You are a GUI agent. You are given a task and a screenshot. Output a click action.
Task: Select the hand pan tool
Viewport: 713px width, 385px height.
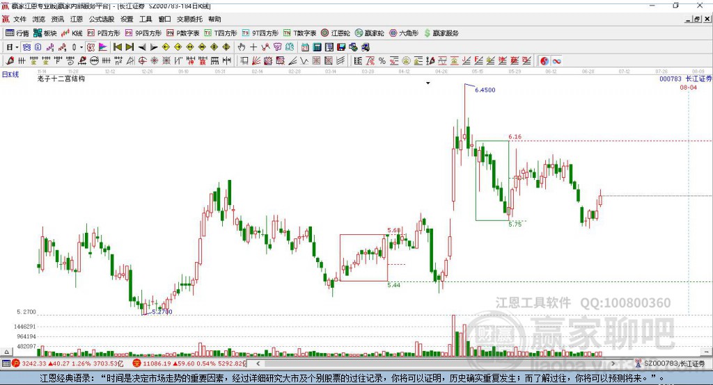(241, 47)
